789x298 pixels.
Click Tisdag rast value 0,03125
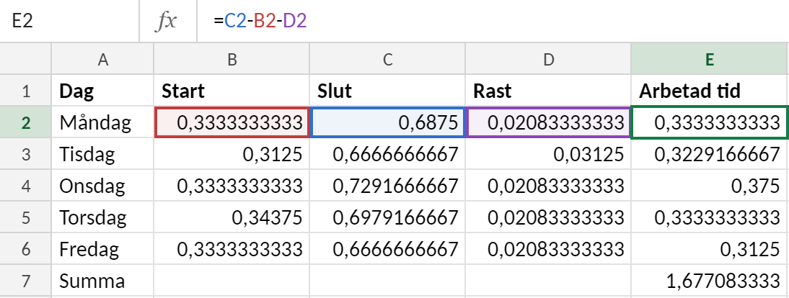[x=548, y=154]
